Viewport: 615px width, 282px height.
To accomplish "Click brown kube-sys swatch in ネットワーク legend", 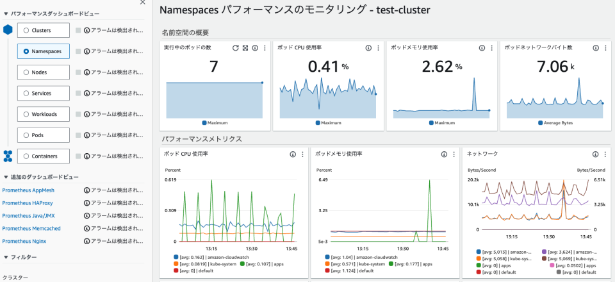I will coord(544,259).
